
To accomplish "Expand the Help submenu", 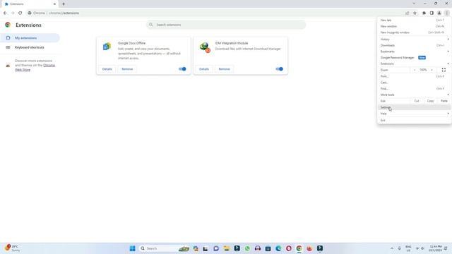I will click(415, 114).
